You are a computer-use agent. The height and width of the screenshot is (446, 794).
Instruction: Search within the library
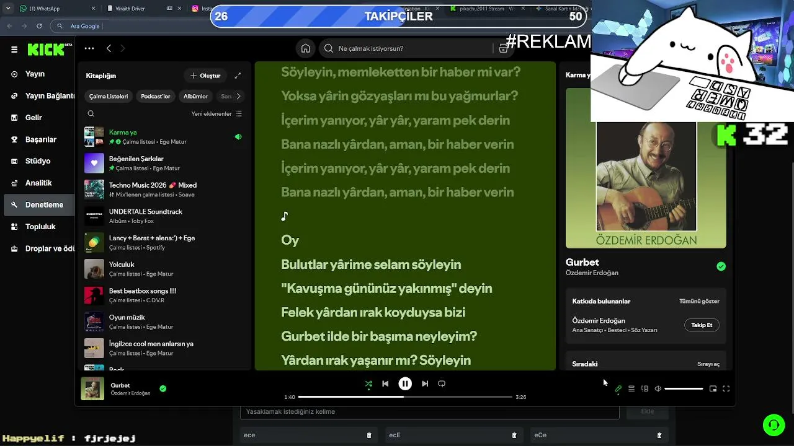[91, 114]
